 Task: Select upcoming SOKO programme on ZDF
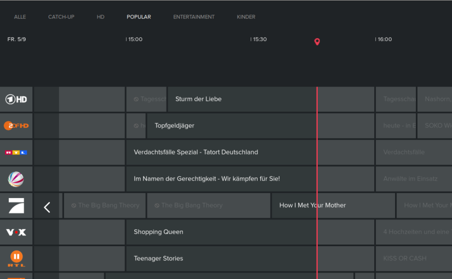[434, 125]
